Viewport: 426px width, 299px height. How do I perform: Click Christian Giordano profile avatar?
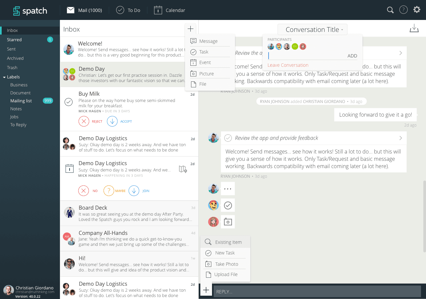pos(9,290)
